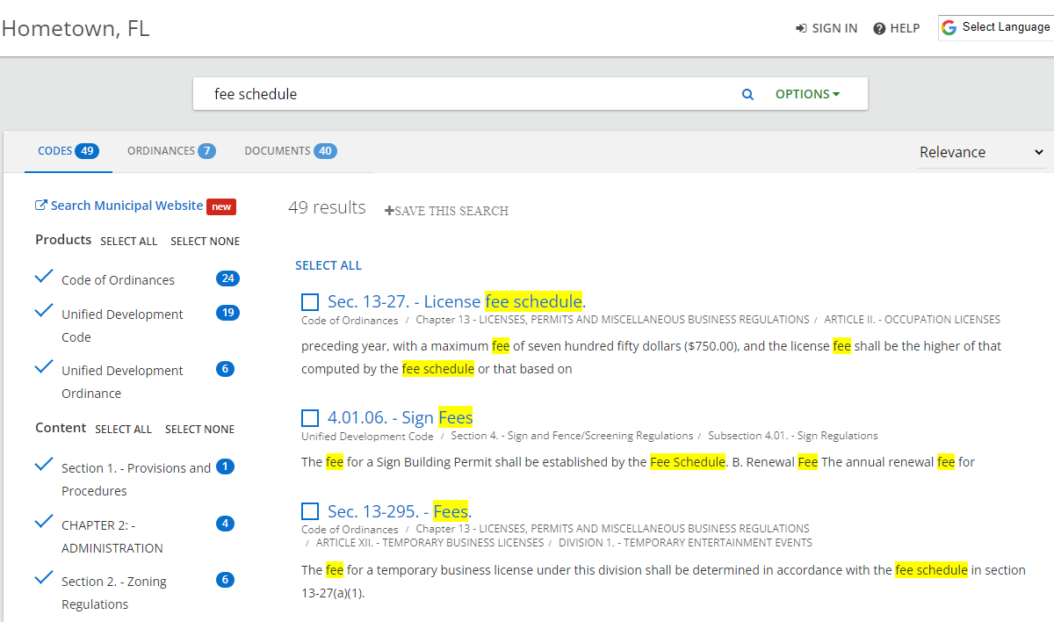Switch to the CODES tab

click(68, 151)
